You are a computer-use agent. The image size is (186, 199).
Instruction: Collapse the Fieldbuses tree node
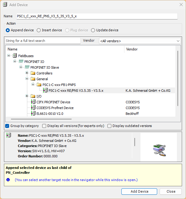click(x=9, y=56)
